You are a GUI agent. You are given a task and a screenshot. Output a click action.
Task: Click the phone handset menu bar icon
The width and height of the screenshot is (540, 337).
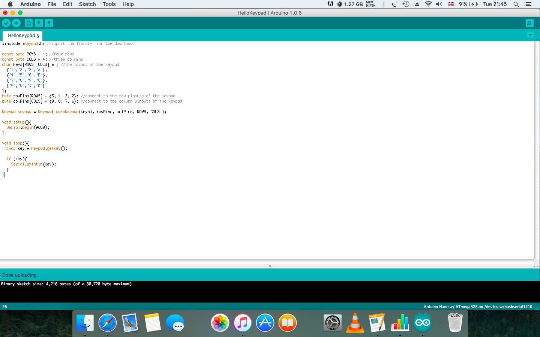pyautogui.click(x=394, y=4)
